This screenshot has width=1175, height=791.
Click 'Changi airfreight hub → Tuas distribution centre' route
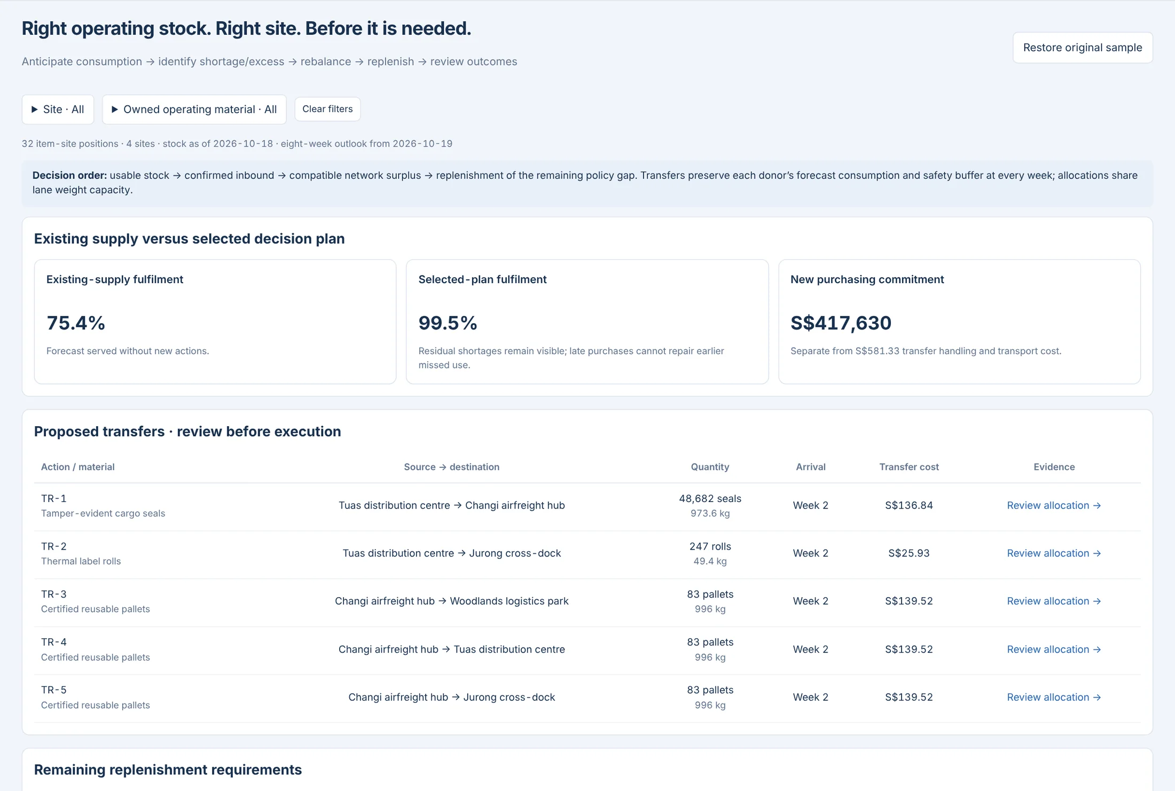pyautogui.click(x=452, y=649)
